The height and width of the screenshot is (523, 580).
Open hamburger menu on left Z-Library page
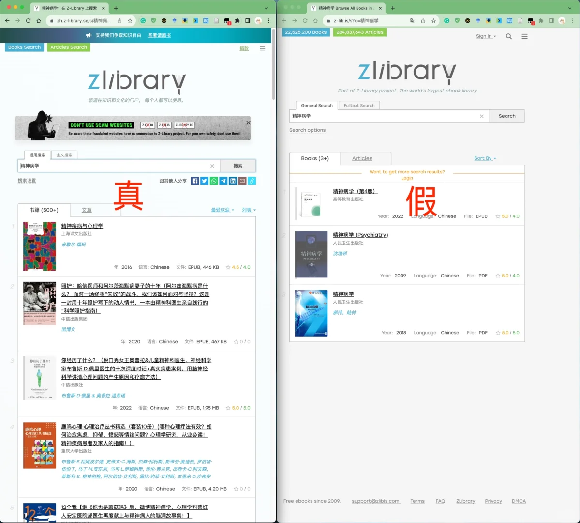pos(262,48)
